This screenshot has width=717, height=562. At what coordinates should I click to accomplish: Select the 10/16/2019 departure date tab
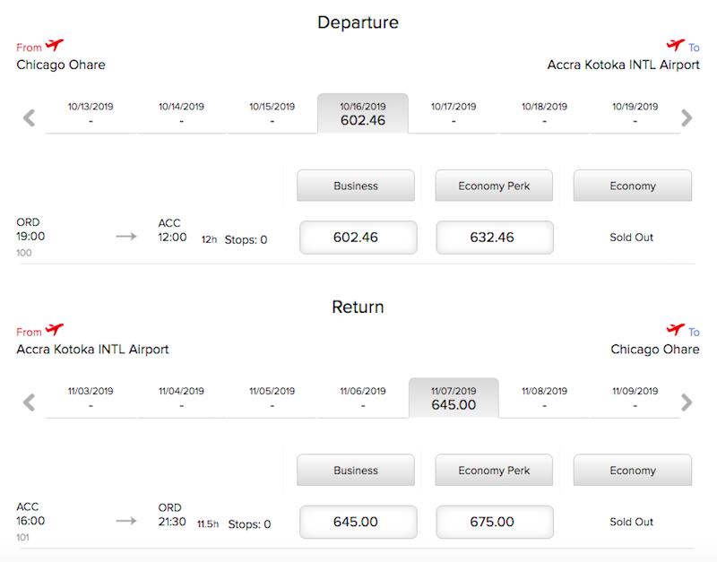(x=362, y=112)
